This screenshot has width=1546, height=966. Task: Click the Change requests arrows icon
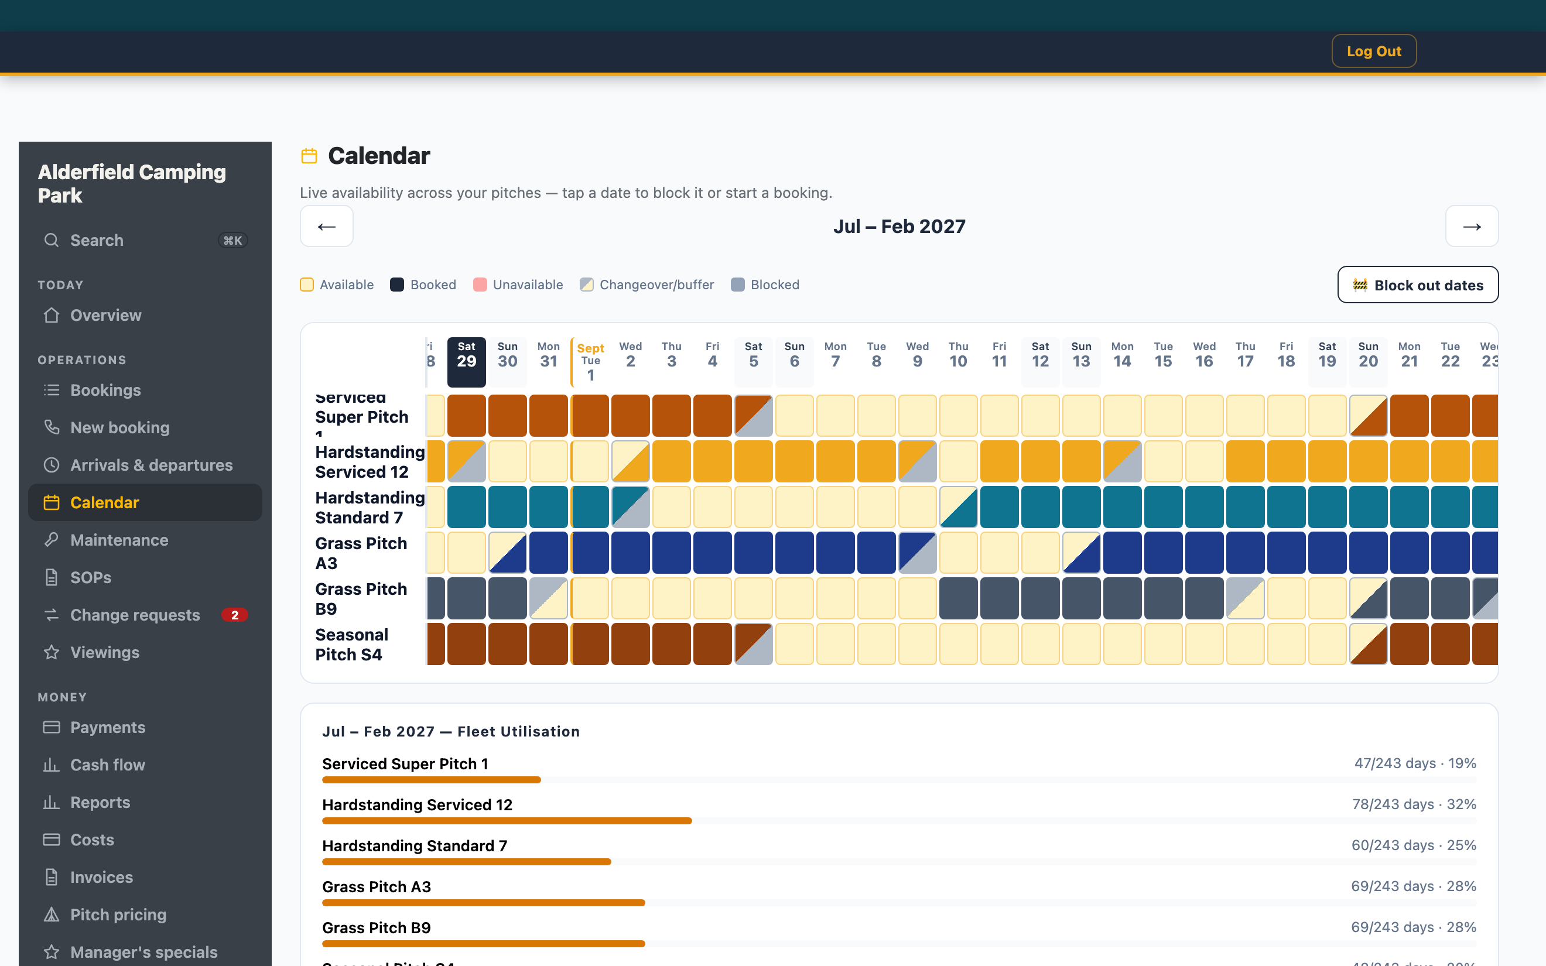point(52,615)
